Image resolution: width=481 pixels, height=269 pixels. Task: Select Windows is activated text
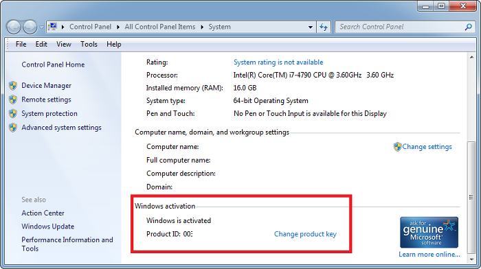pos(179,220)
